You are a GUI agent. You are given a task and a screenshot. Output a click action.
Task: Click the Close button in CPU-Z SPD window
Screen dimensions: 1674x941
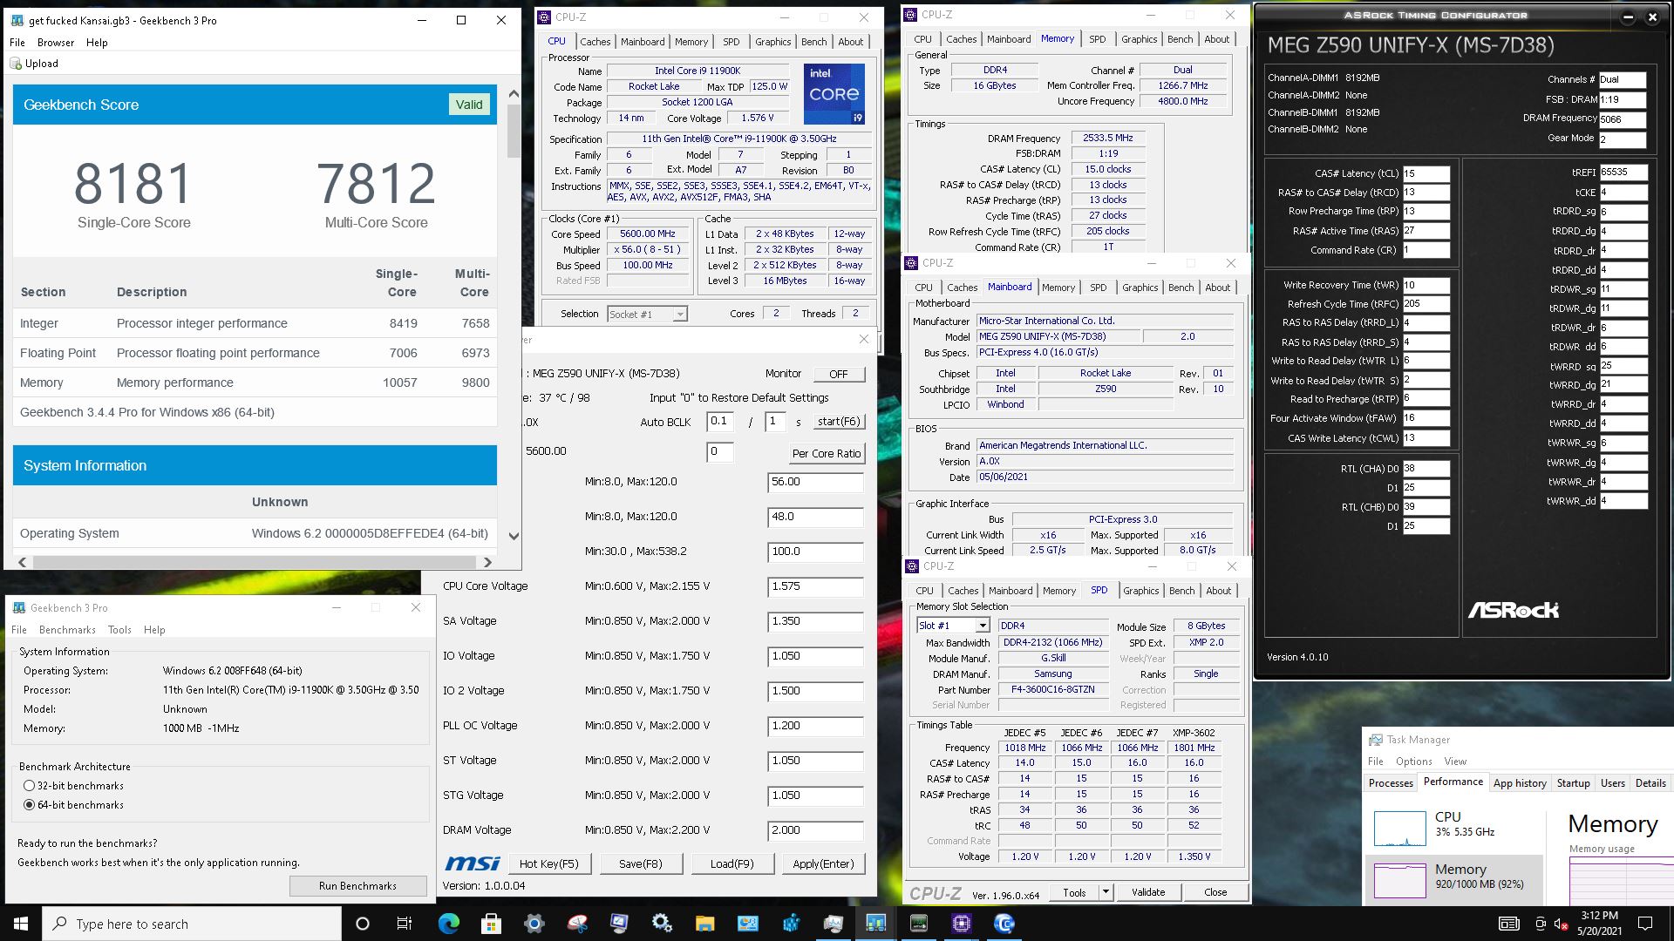(x=1215, y=892)
